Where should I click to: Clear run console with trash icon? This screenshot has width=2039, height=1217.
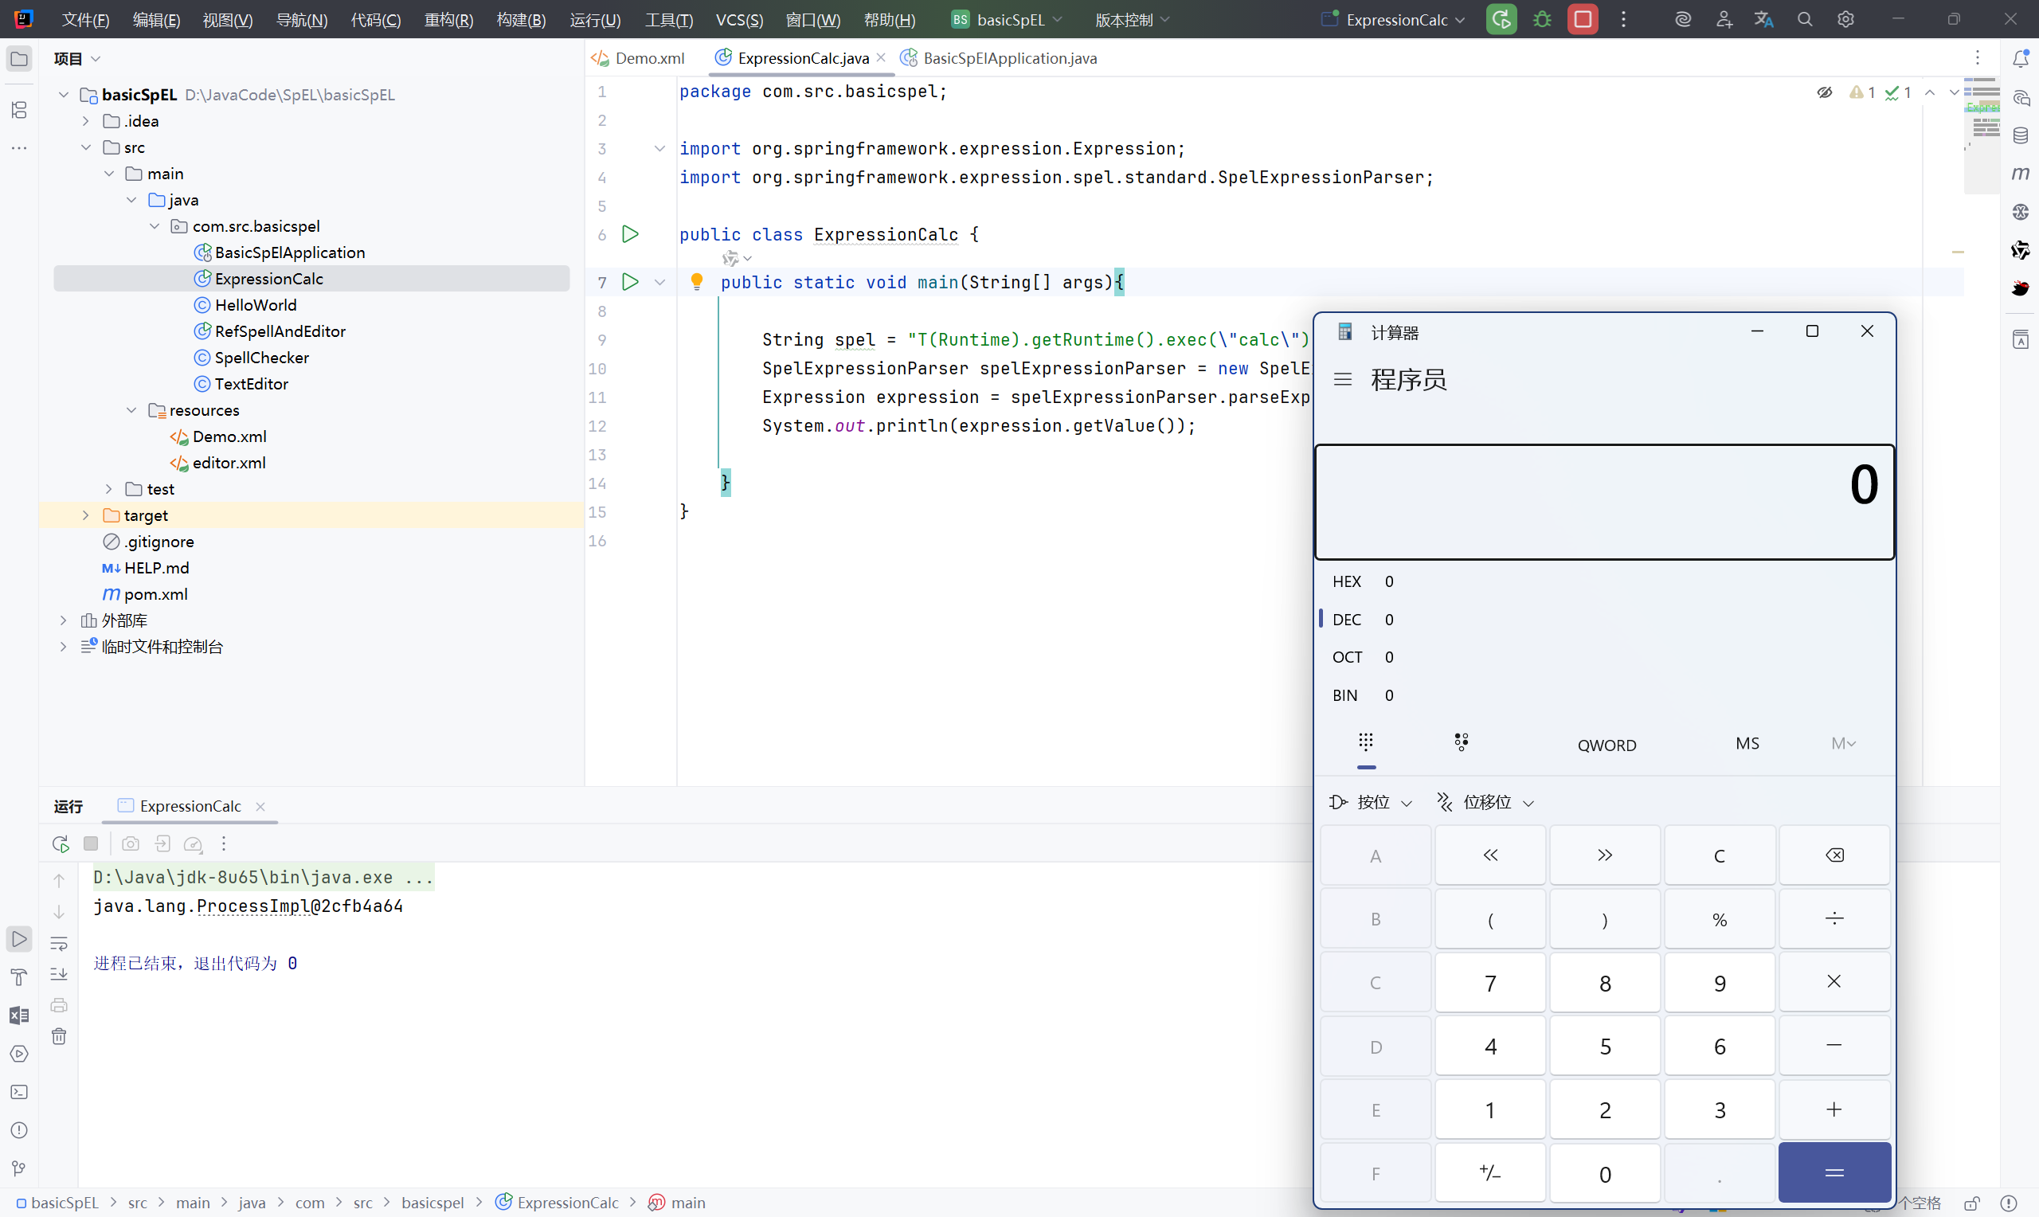pos(59,1036)
